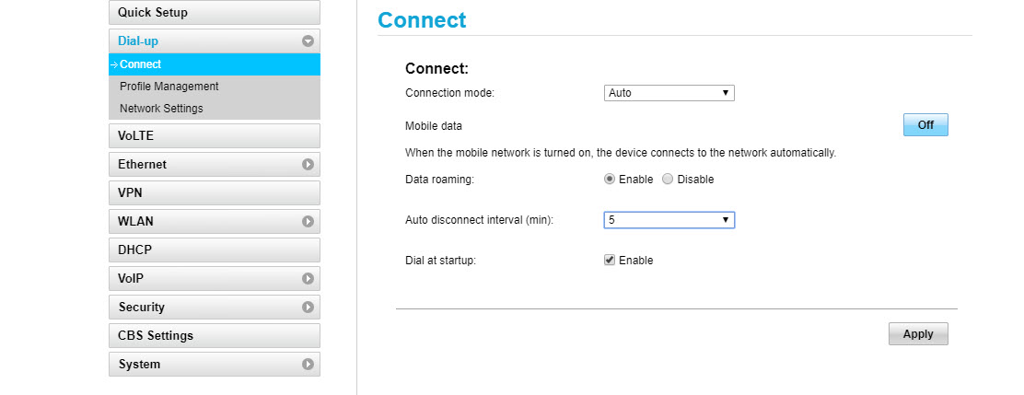Go to the VoLTE settings
This screenshot has height=395, width=1024.
click(x=215, y=135)
